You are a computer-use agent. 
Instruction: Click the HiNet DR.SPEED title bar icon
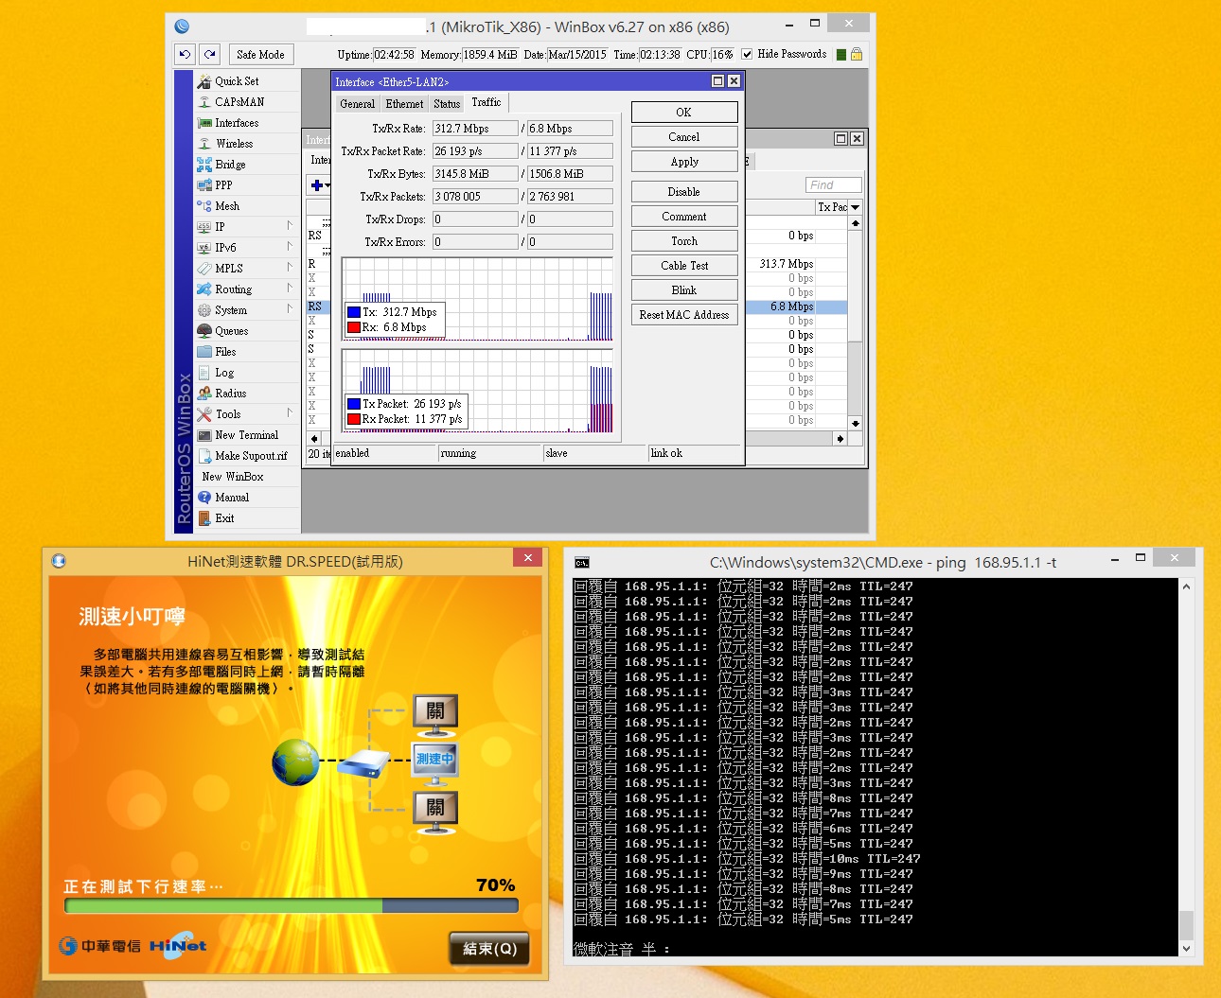coord(59,561)
